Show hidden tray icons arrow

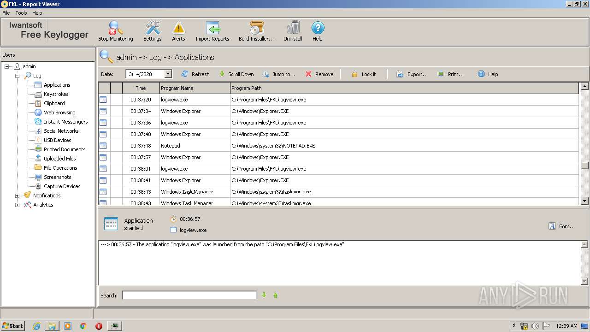point(514,326)
